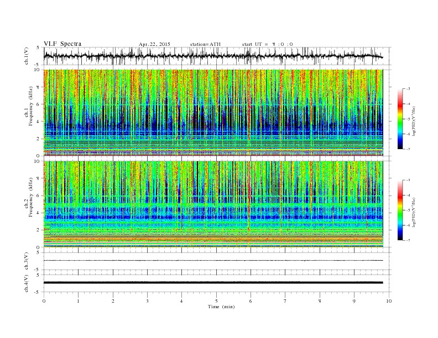The height and width of the screenshot is (338, 438).
Task: Click the "-7" tick on ch.2 color bar
Action: pyautogui.click(x=408, y=240)
